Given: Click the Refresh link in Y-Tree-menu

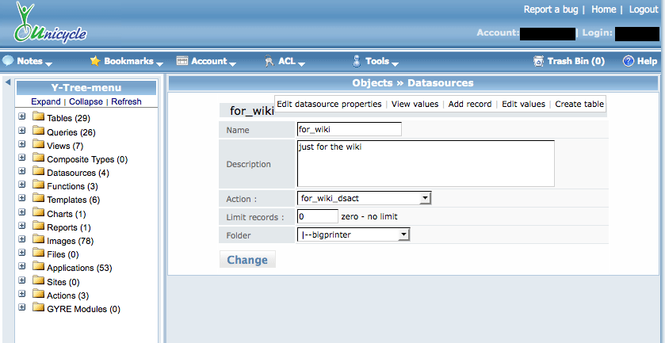Looking at the screenshot, I should click(x=126, y=102).
